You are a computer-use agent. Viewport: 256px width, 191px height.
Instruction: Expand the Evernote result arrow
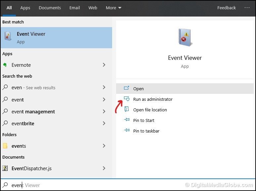pos(104,65)
